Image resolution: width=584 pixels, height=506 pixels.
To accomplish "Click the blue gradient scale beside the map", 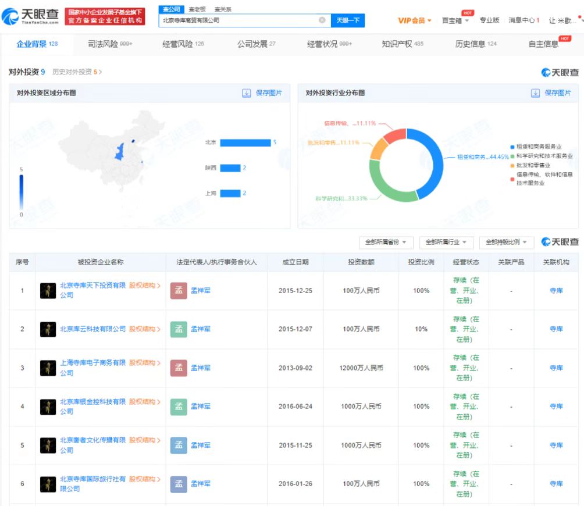I will pos(21,192).
